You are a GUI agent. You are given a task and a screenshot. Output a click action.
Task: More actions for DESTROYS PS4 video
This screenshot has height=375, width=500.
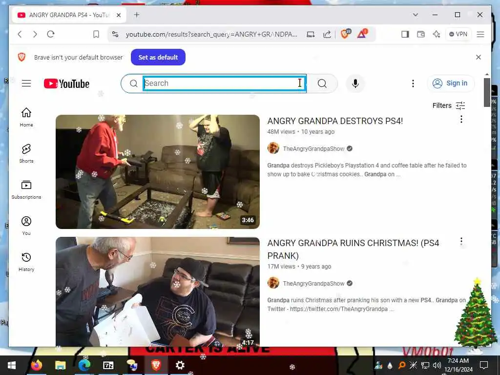[461, 119]
